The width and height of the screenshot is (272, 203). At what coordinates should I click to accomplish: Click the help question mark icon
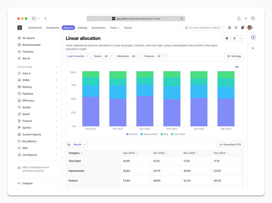click(x=230, y=28)
